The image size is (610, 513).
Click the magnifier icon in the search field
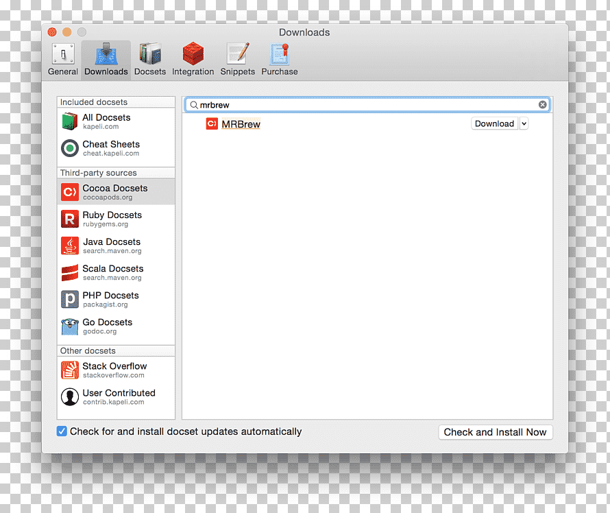194,105
